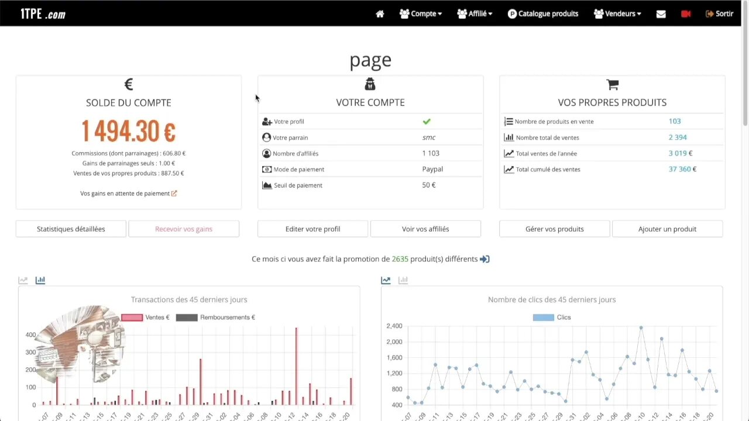Click the shopping cart icon above Vos propres produits
Viewport: 749px width, 421px height.
click(x=612, y=84)
